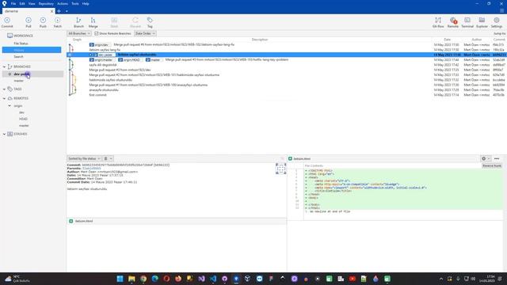Open the hamburger menu under window controls

(x=501, y=10)
